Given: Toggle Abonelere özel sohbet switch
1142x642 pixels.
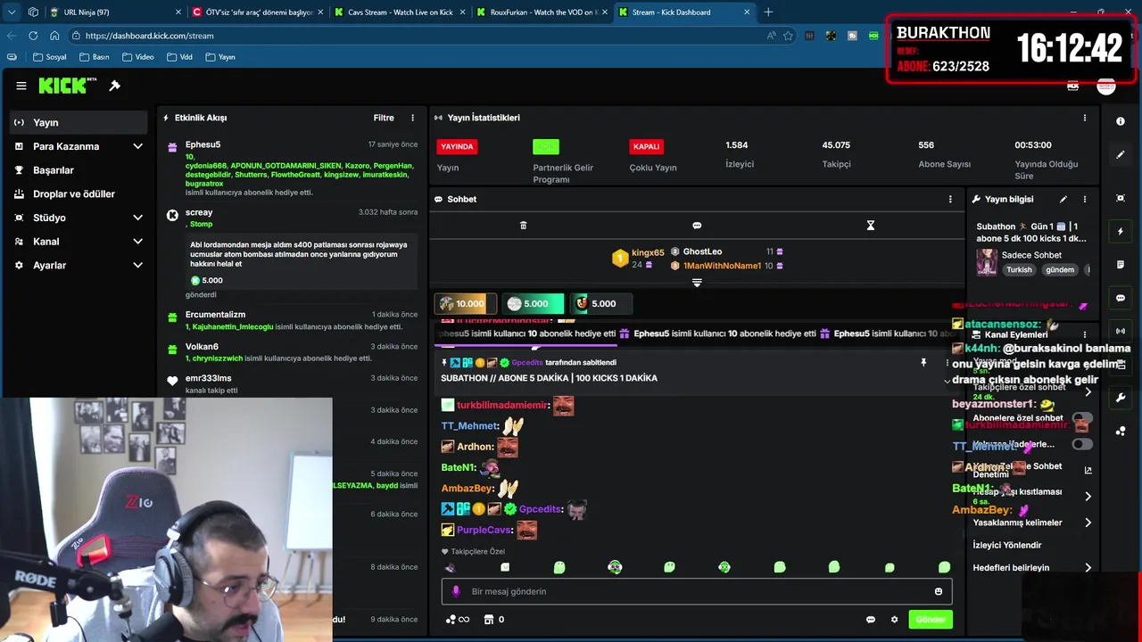Looking at the screenshot, I should (1081, 418).
